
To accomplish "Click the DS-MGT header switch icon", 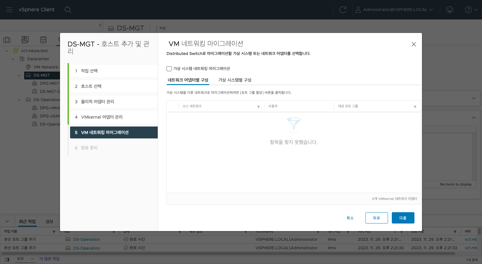I will click(111, 28).
